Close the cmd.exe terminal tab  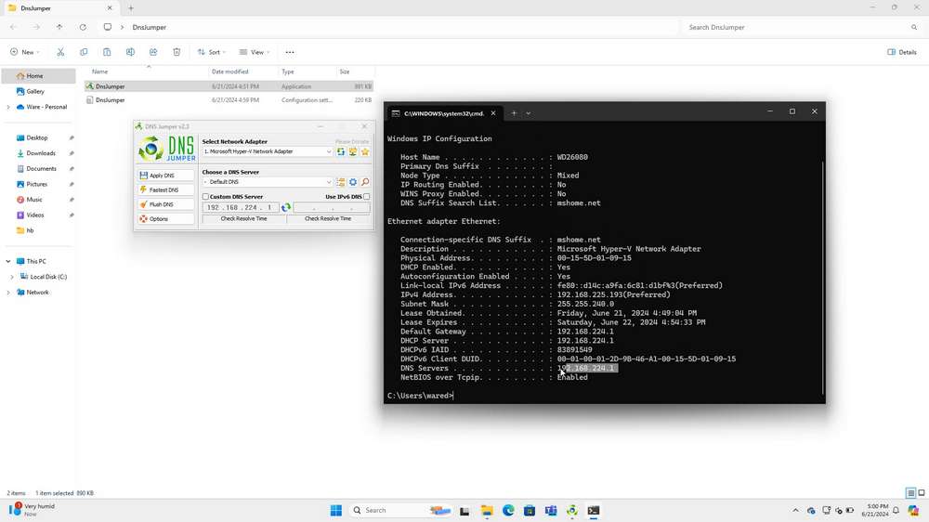click(x=493, y=113)
